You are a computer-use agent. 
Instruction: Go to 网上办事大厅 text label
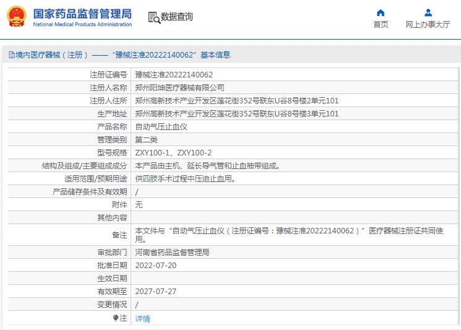click(428, 25)
